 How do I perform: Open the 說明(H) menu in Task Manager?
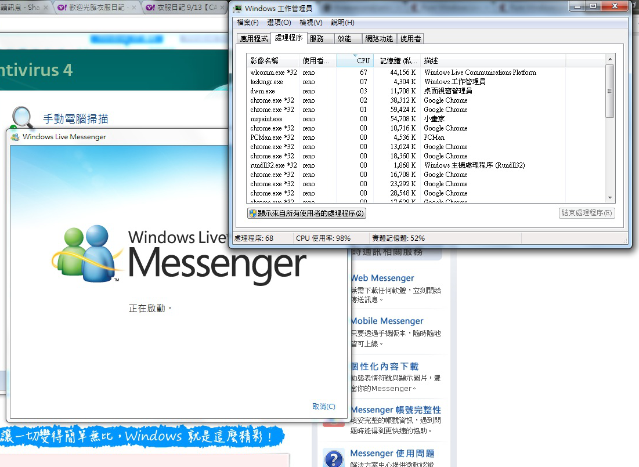click(x=342, y=23)
